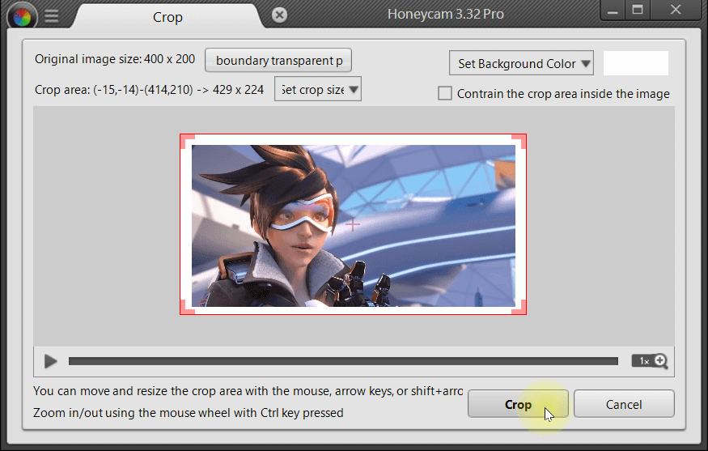This screenshot has width=708, height=451.
Task: Click the bottom-left crop corner handle
Action: click(x=186, y=308)
